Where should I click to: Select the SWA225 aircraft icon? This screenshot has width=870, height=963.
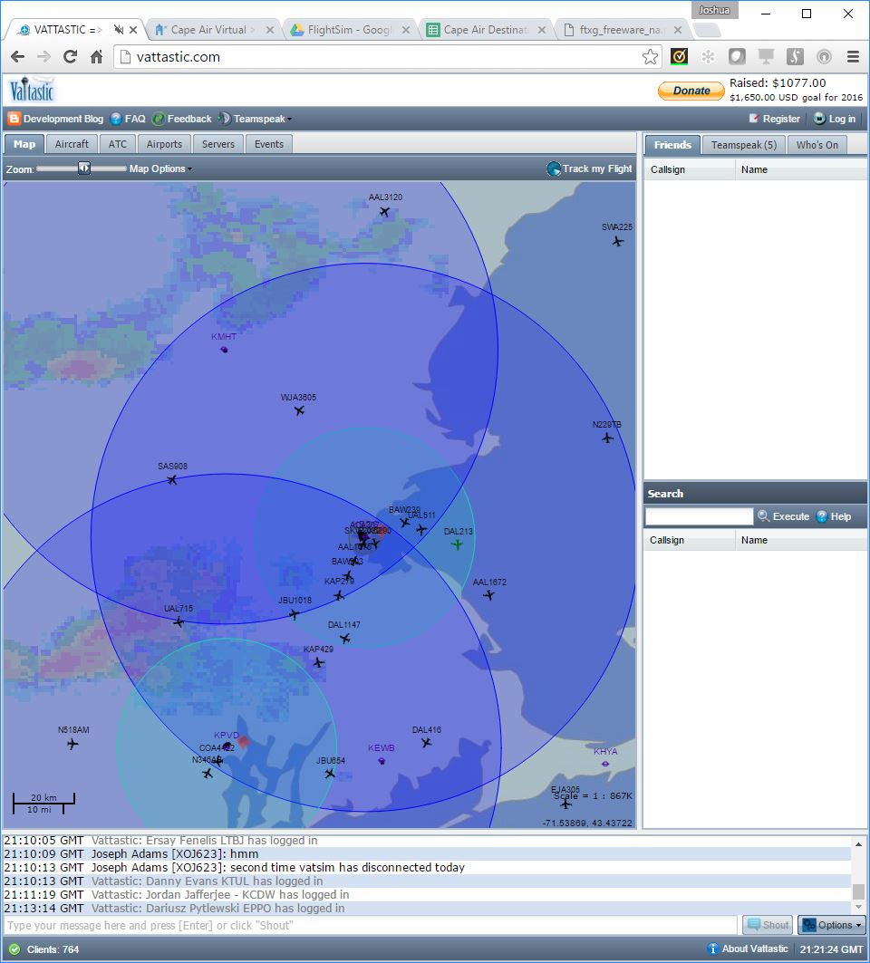(x=618, y=241)
